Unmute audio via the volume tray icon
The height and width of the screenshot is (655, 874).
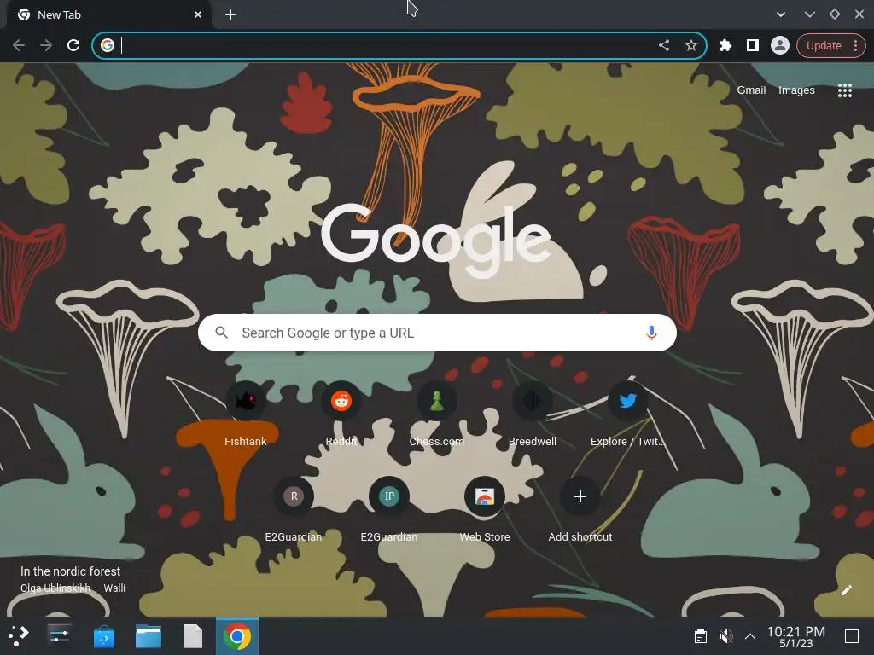coord(725,636)
